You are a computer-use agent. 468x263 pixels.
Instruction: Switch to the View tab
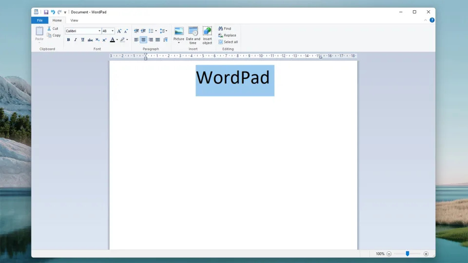pyautogui.click(x=74, y=20)
